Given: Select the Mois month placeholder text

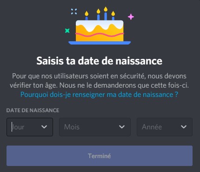Looking at the screenshot, I should [x=72, y=127].
